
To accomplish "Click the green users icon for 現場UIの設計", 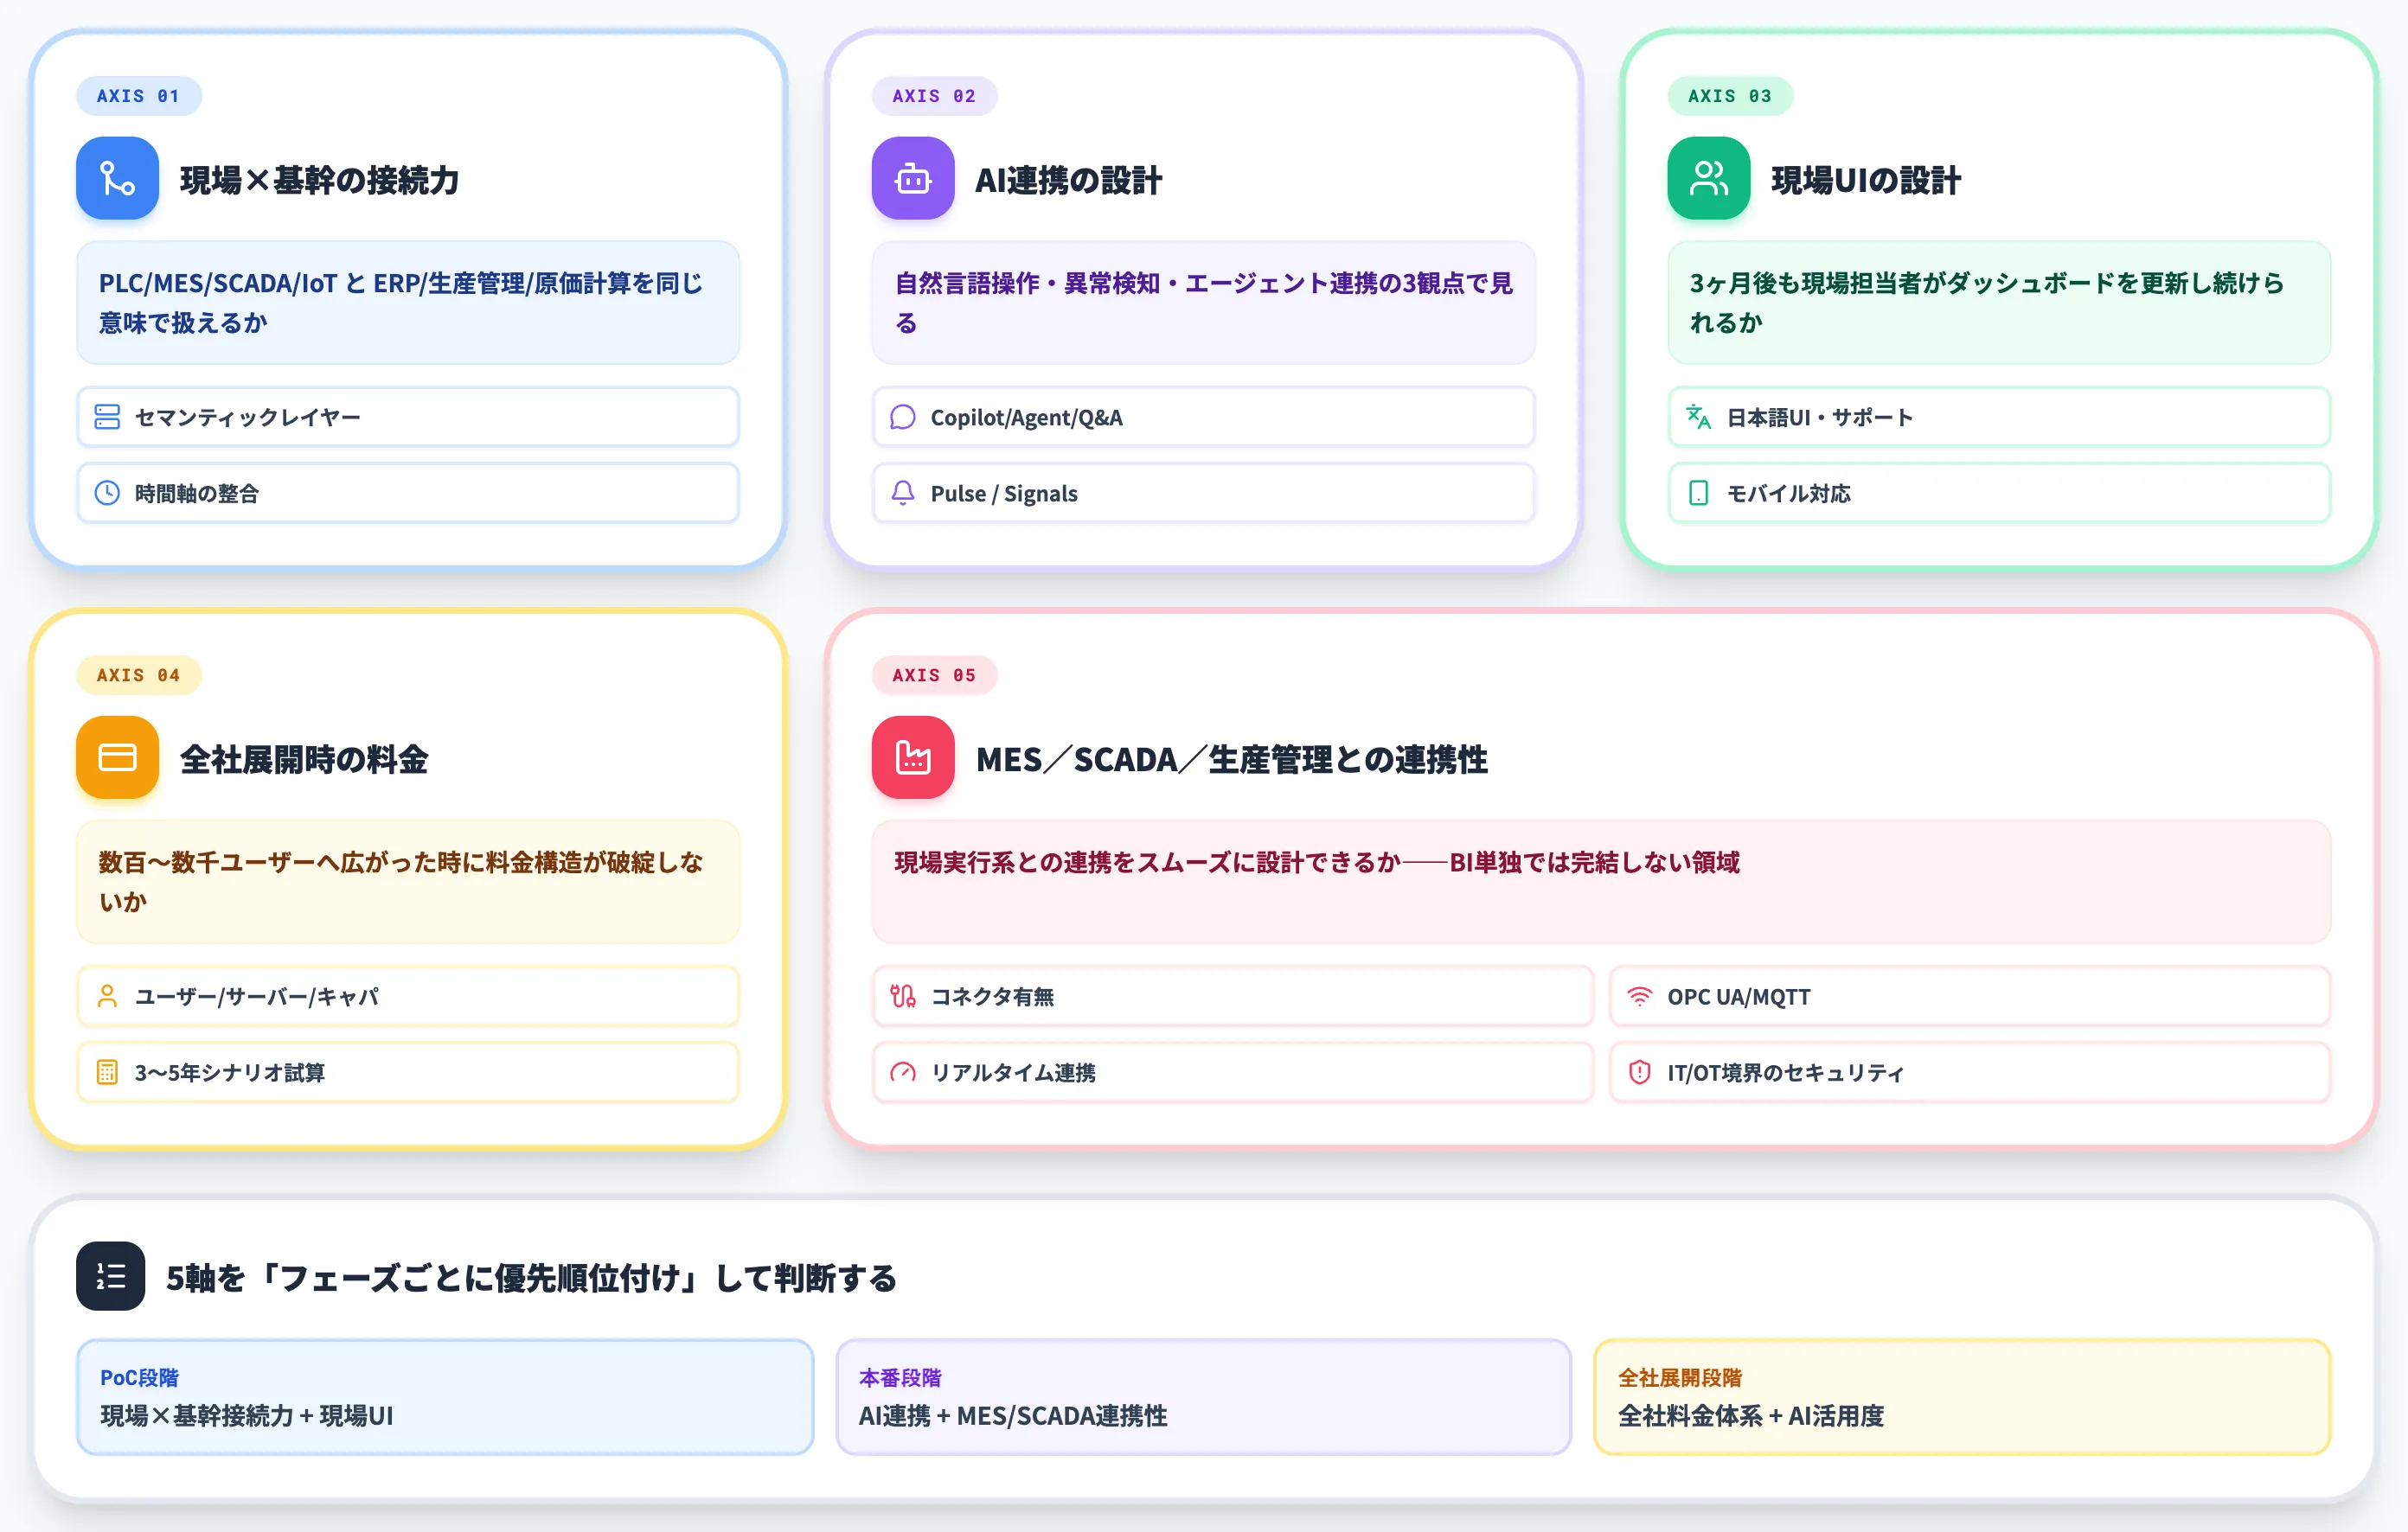I will [1709, 179].
